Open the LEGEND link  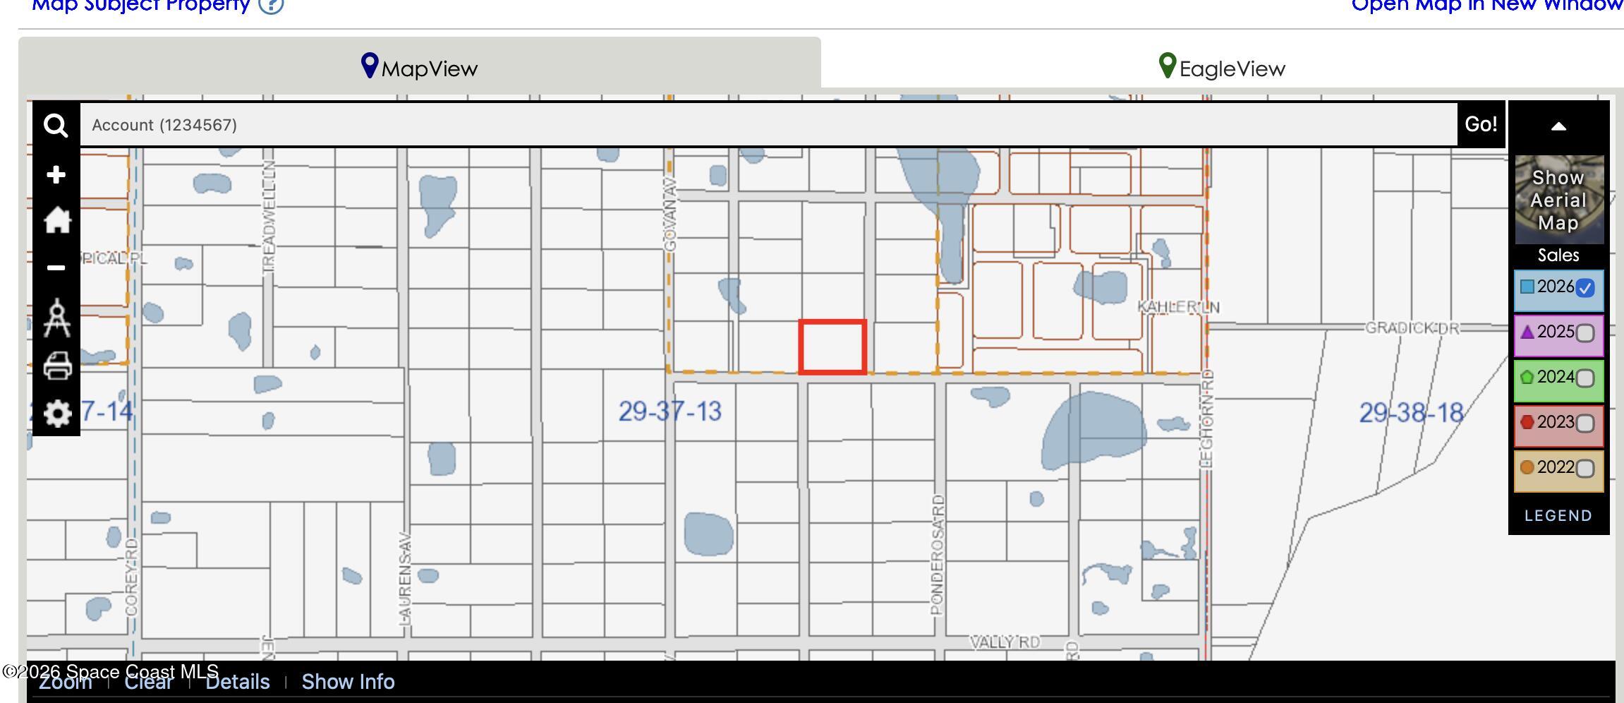[1558, 516]
